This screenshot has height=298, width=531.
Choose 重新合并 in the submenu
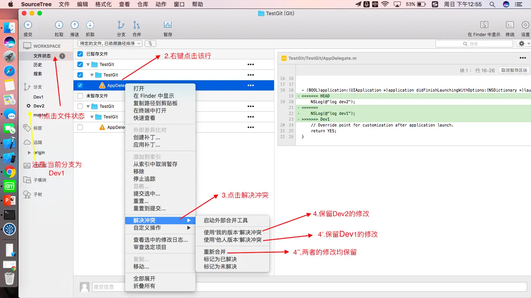coord(232,252)
